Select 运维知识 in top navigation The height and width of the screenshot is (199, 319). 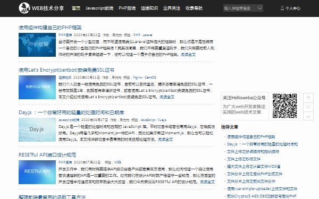pos(149,8)
